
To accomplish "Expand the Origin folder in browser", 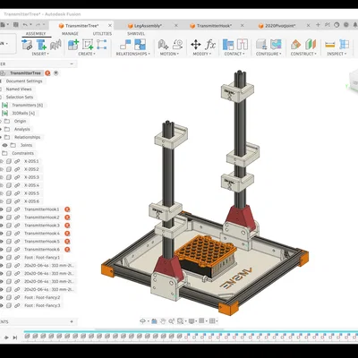I will coord(1,121).
